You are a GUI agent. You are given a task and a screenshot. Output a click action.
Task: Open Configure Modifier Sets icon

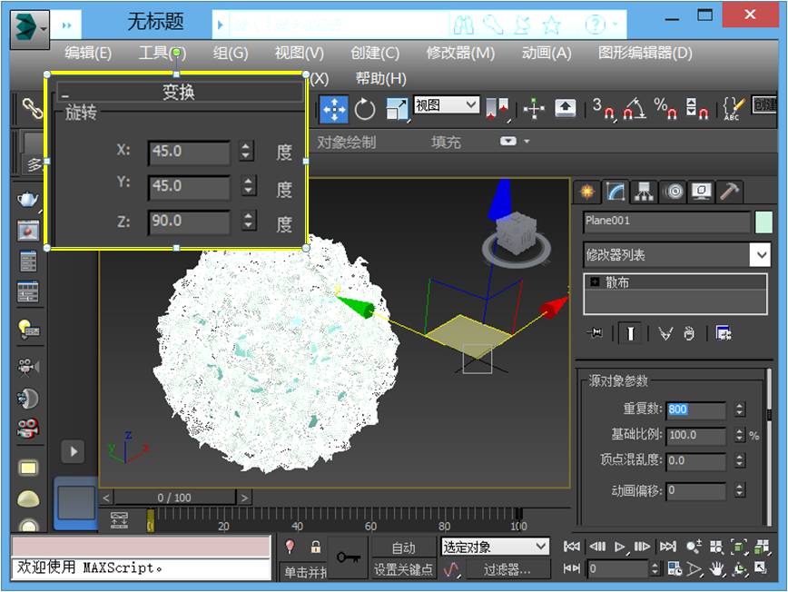[x=724, y=333]
